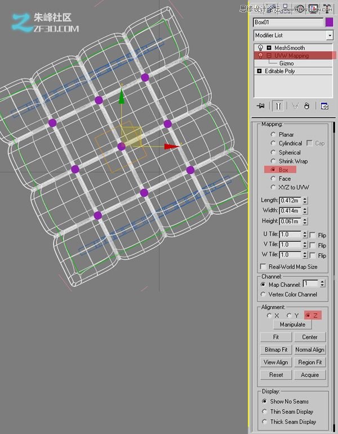Image resolution: width=338 pixels, height=434 pixels.
Task: Select Shrink Wrap mapping option
Action: pos(273,161)
